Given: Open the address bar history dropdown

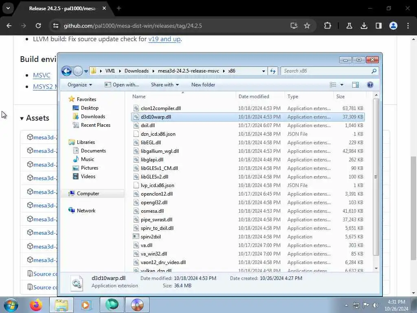Looking at the screenshot, I should tap(263, 71).
